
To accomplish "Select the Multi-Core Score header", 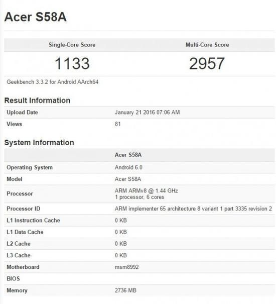I will (x=207, y=45).
